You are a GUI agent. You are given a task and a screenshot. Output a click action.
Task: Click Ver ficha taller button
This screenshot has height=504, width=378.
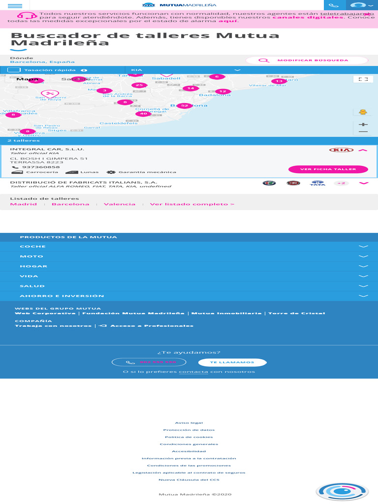(328, 169)
